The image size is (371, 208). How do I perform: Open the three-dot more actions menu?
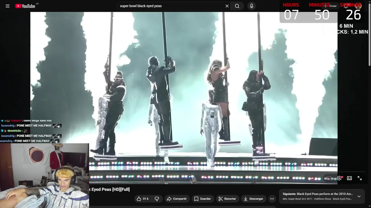(x=272, y=199)
